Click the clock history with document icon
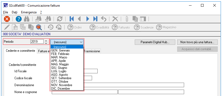The width and height of the screenshot is (222, 96). (59, 27)
